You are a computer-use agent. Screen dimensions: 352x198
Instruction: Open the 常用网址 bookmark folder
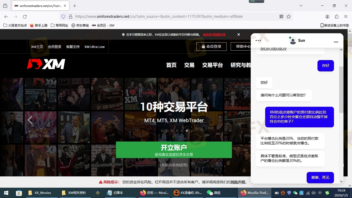click(60, 25)
